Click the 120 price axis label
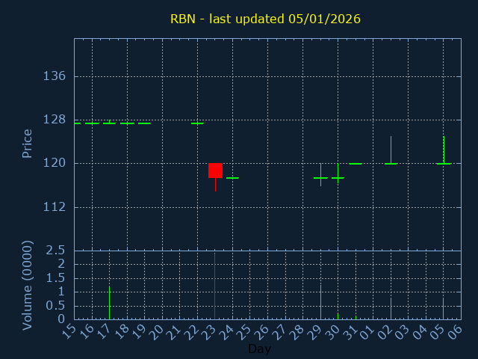478x359 pixels. (55, 163)
